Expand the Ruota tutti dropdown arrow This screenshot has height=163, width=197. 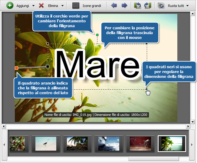click(188, 6)
